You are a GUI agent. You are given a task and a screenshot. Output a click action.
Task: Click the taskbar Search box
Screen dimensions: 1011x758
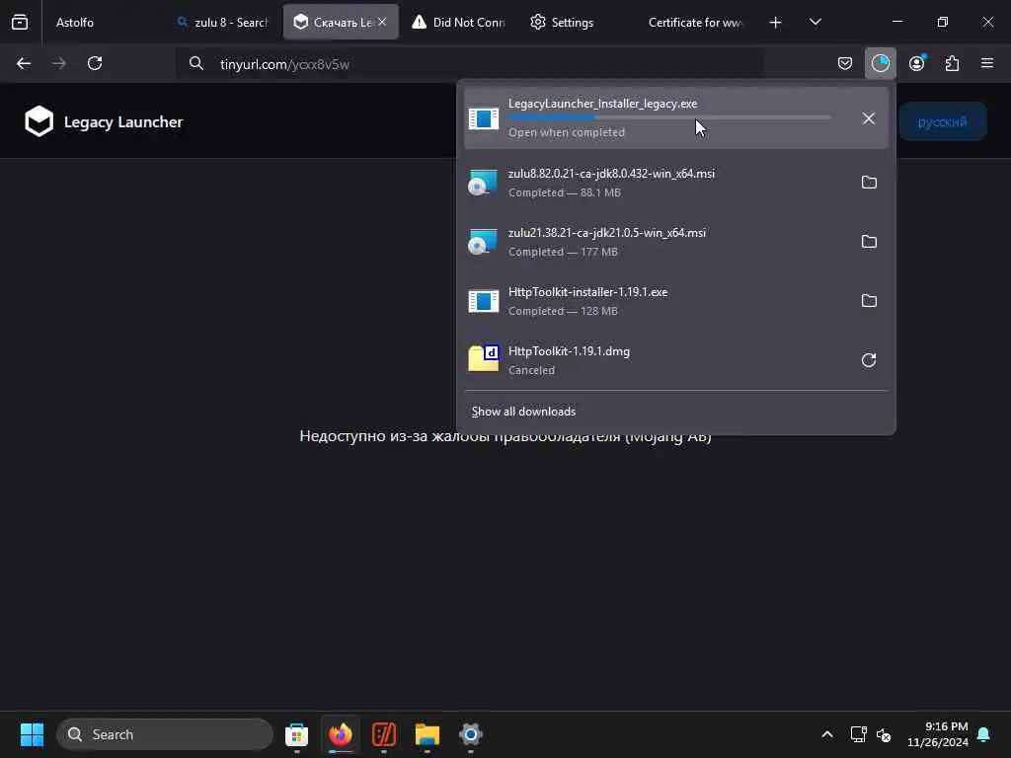coord(165,734)
